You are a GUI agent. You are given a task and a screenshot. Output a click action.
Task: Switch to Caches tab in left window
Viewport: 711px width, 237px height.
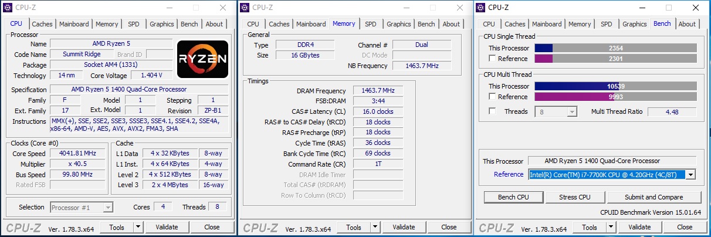click(42, 24)
